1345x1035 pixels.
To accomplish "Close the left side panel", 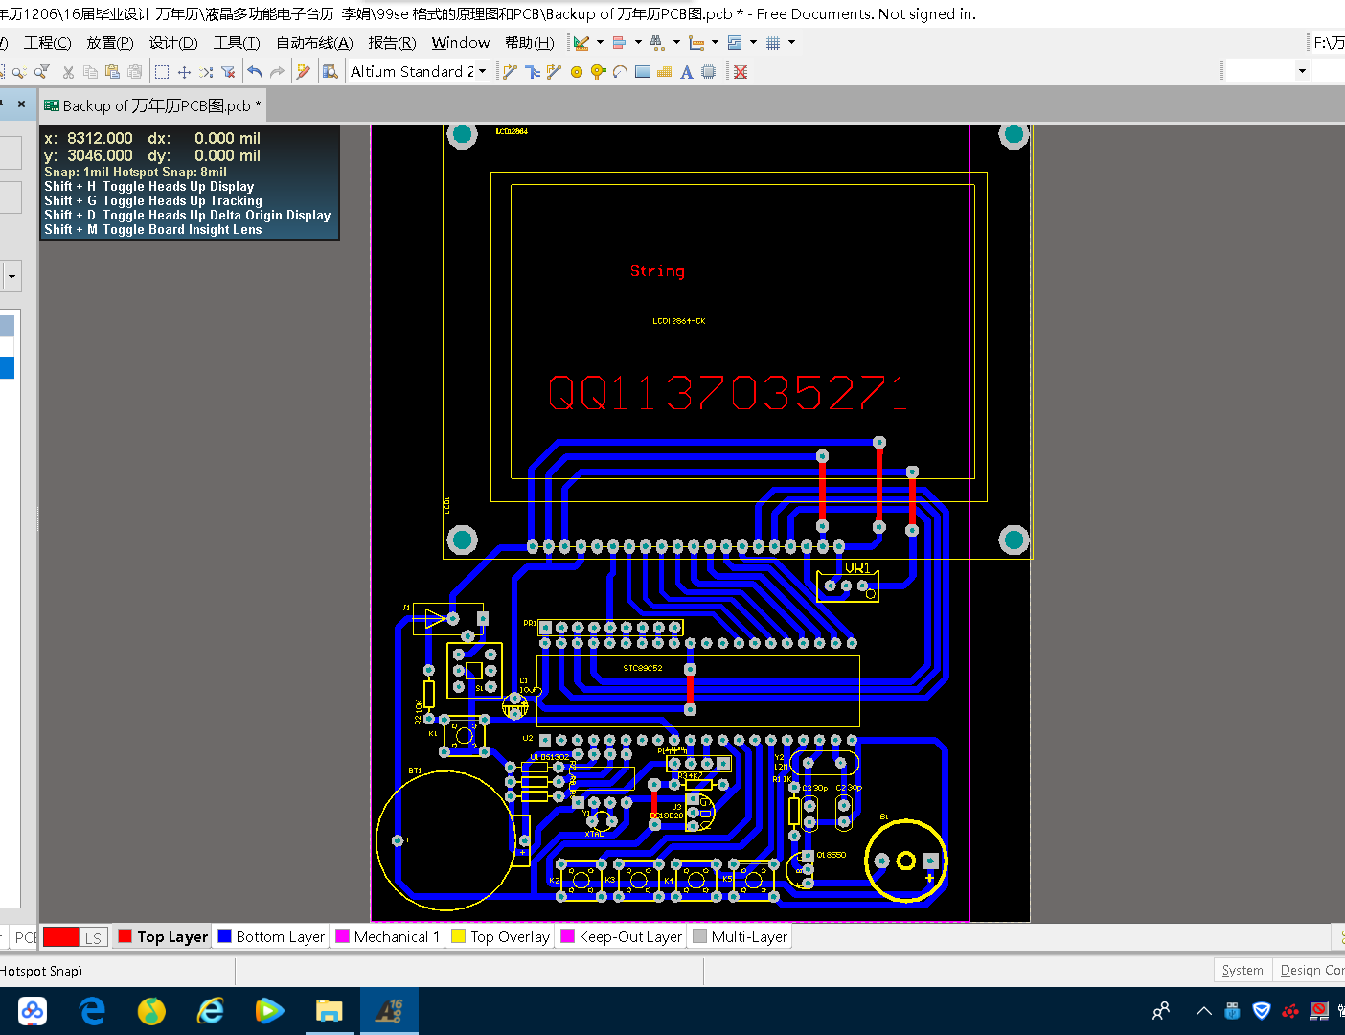I will click(21, 103).
